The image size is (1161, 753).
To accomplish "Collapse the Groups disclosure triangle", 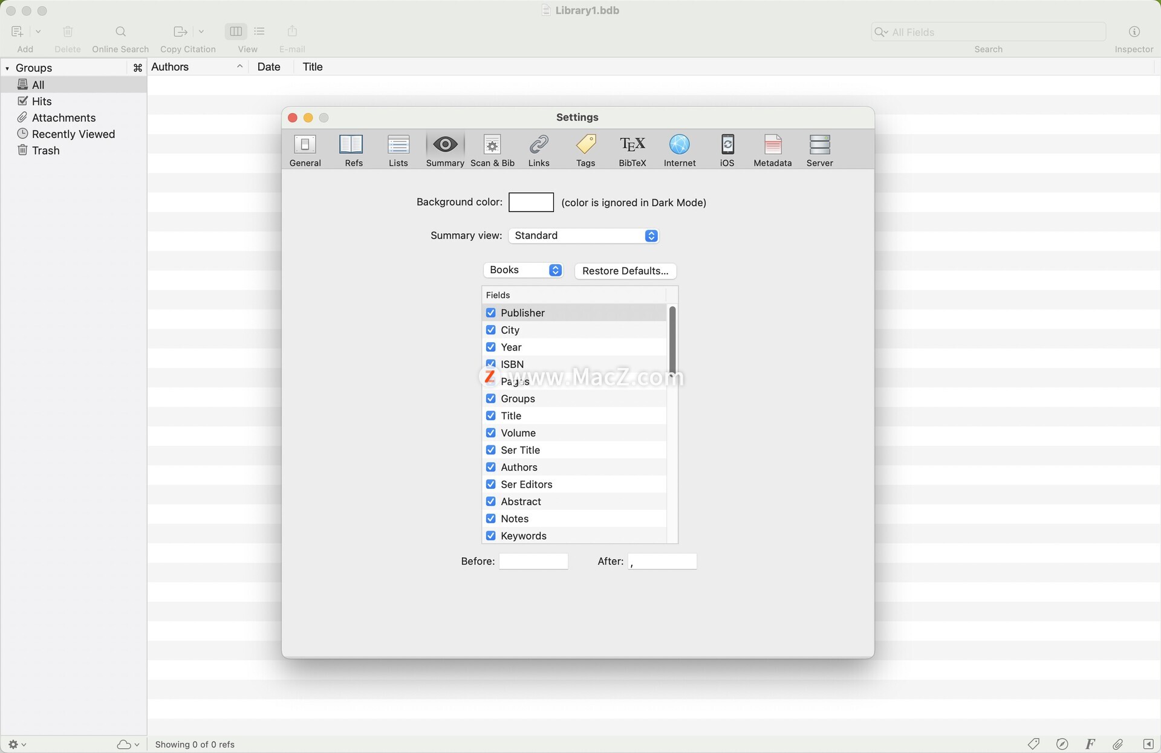I will coord(7,68).
